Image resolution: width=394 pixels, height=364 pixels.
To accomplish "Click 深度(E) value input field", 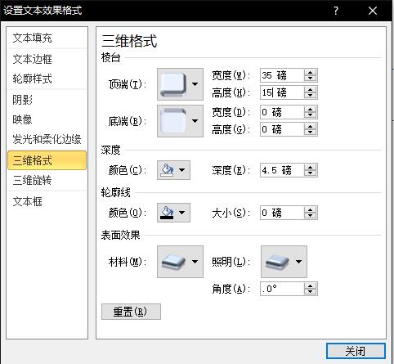I will click(x=282, y=170).
